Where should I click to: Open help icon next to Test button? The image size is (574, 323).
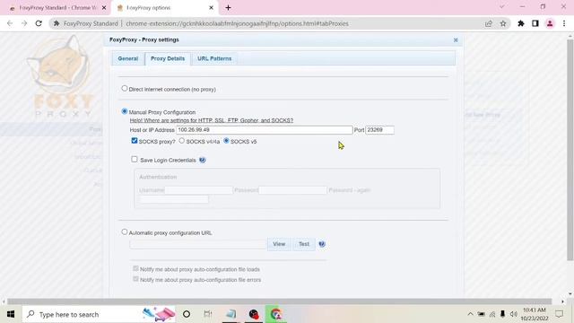pos(322,244)
